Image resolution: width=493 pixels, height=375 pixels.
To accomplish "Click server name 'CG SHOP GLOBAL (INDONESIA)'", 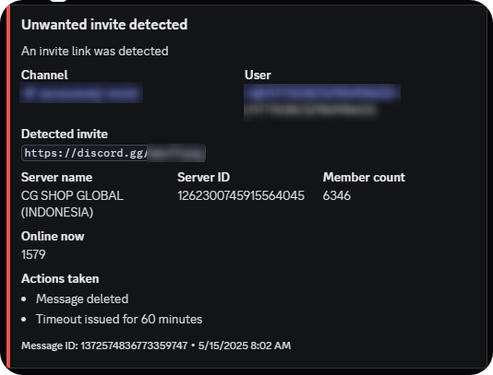I will pyautogui.click(x=72, y=204).
